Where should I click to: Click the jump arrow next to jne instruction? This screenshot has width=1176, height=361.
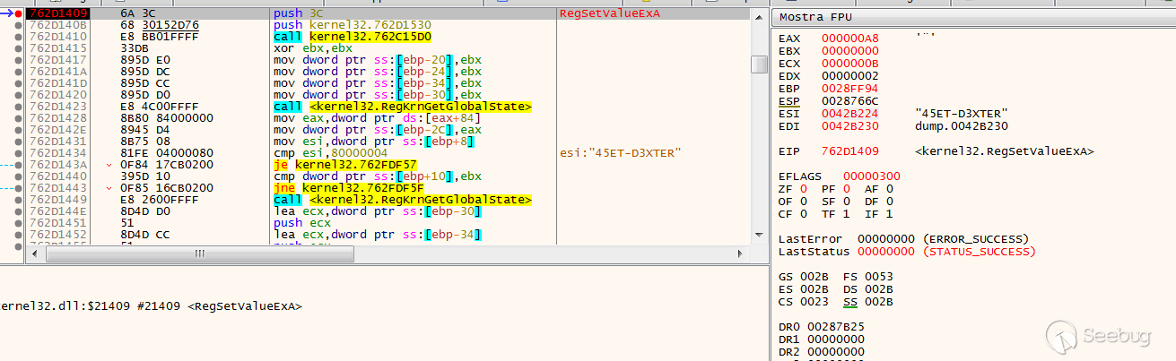pyautogui.click(x=109, y=188)
